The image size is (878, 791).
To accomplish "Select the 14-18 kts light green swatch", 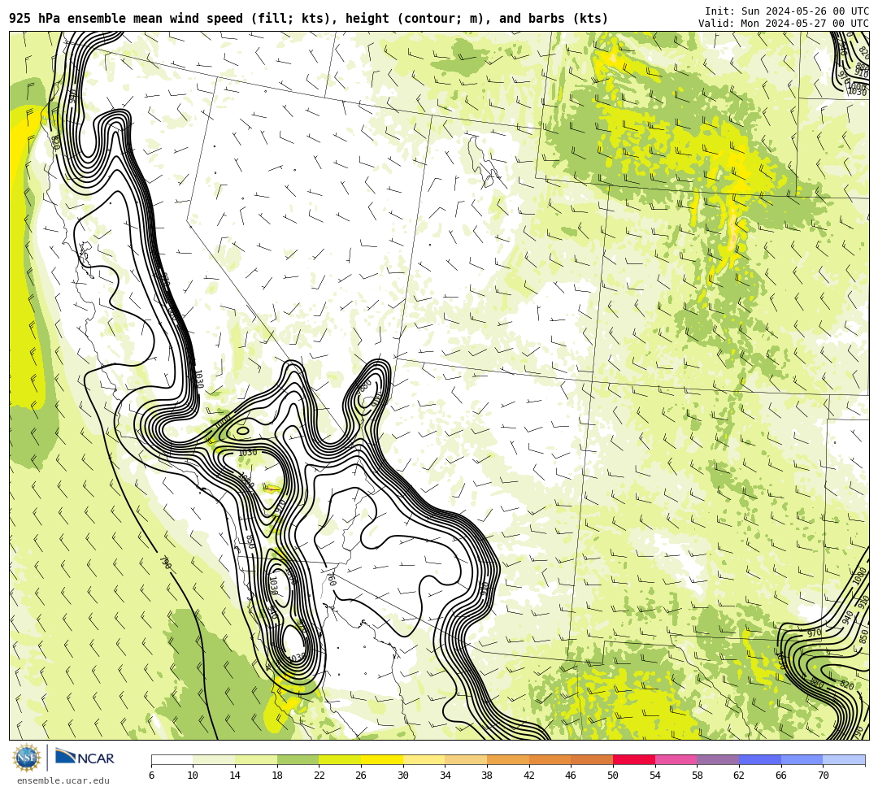I will coord(256,759).
